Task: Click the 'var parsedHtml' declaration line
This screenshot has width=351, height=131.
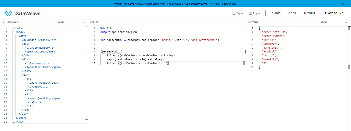Action: point(160,40)
